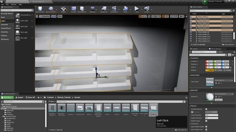The height and width of the screenshot is (132, 236).
Task: Click the Play toolbar icon
Action: point(137,9)
